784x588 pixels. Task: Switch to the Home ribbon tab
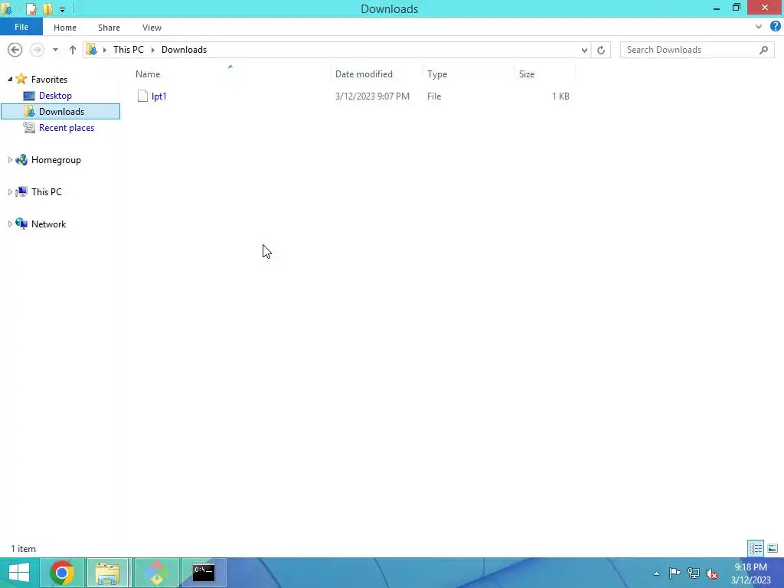click(65, 28)
